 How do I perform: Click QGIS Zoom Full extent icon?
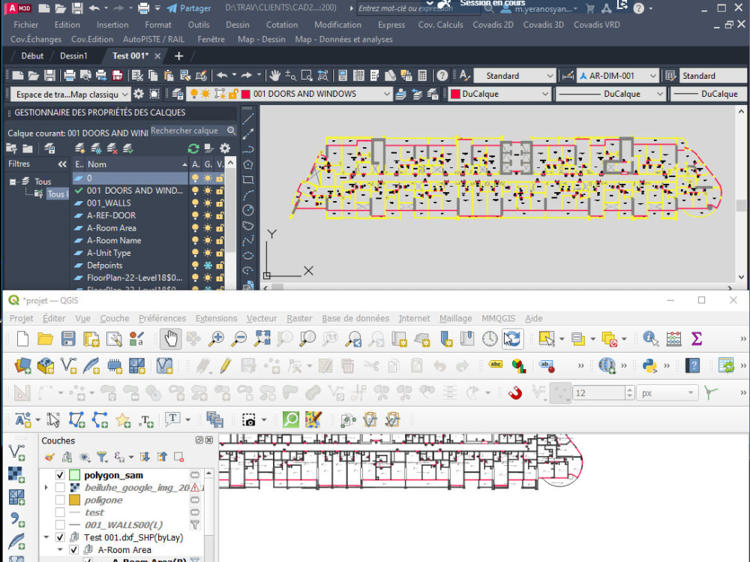tap(262, 339)
